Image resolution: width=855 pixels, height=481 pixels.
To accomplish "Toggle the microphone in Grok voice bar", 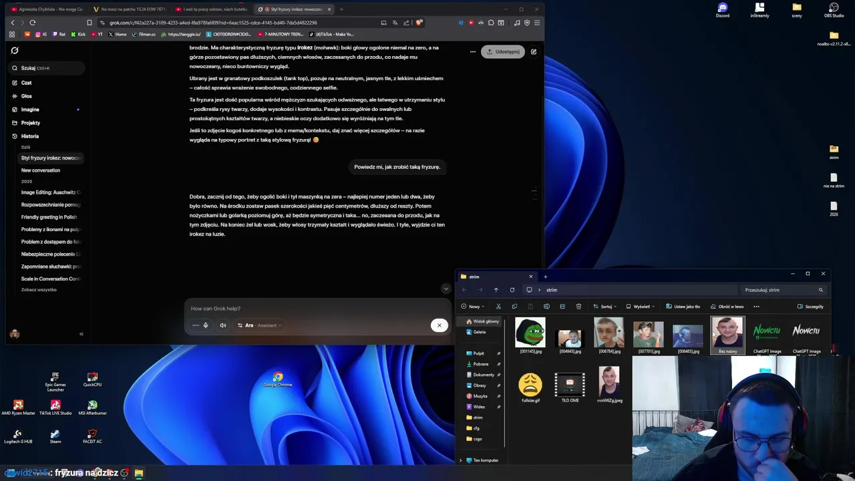I will tap(206, 325).
